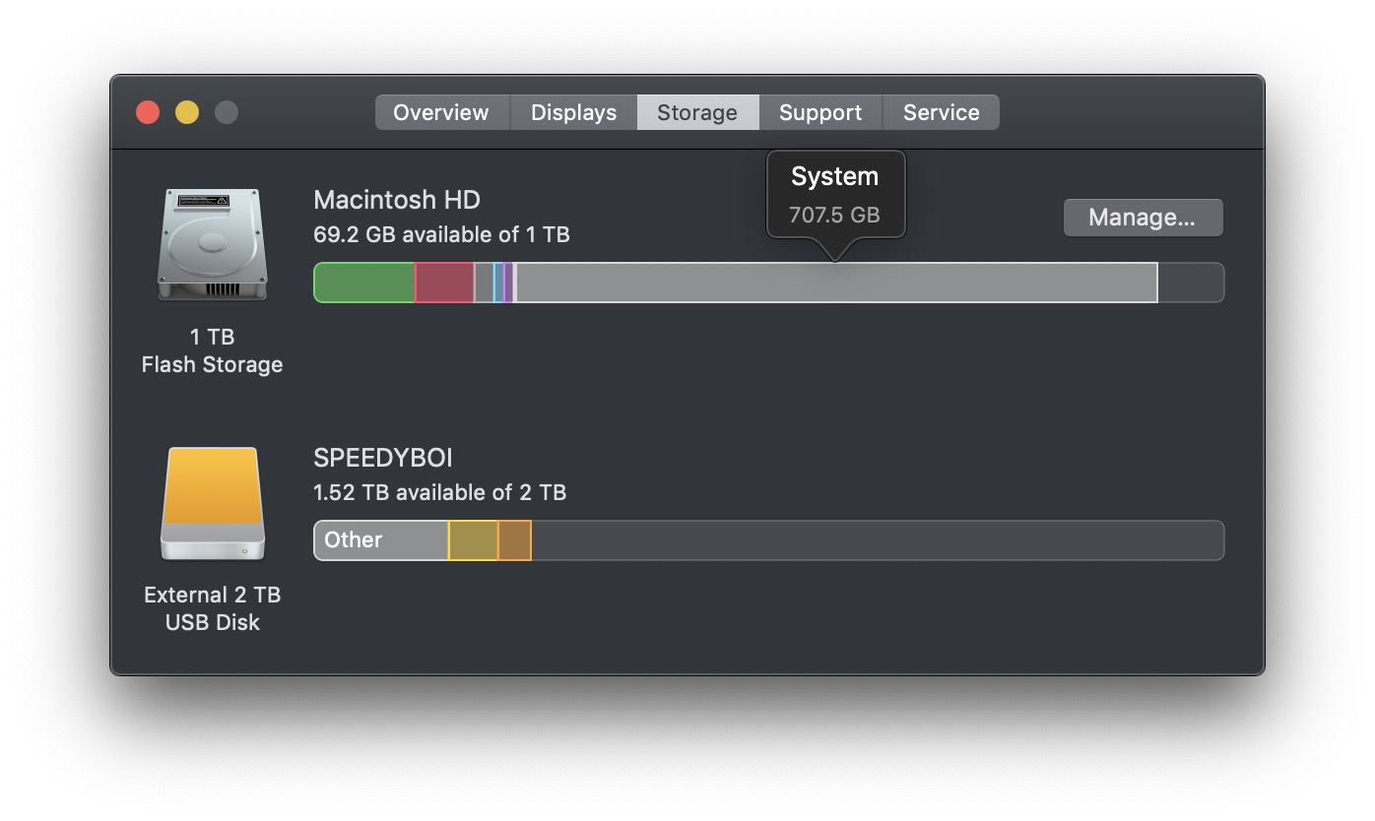This screenshot has width=1375, height=821.
Task: Select the thin purple storage segment
Action: 508,283
